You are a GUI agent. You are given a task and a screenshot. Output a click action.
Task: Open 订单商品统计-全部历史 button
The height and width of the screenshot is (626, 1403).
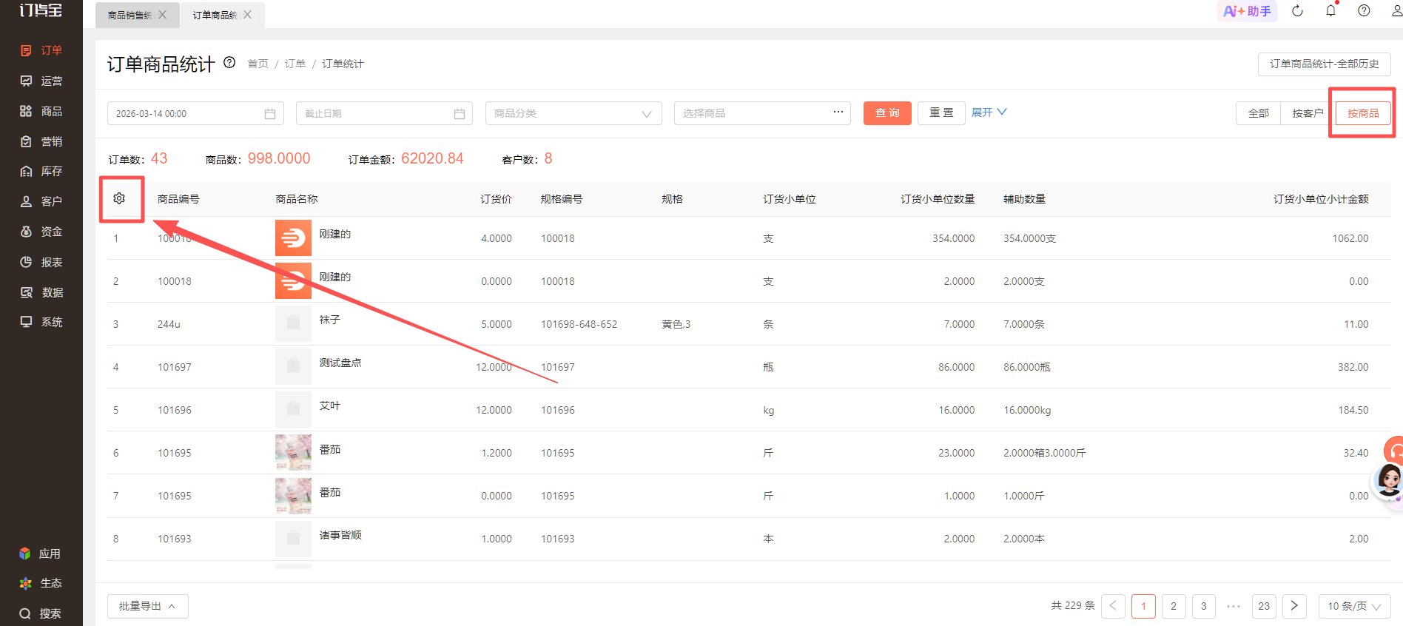1324,64
